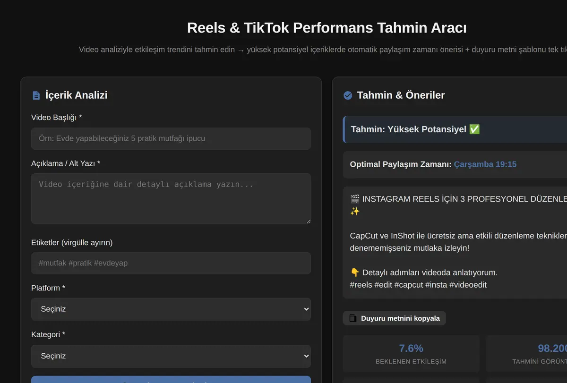
Task: Click the Kategori field label
Action: [x=48, y=334]
